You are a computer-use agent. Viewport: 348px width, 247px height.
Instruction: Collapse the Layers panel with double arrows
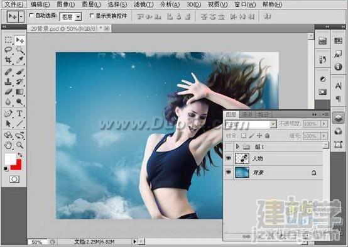[315, 114]
